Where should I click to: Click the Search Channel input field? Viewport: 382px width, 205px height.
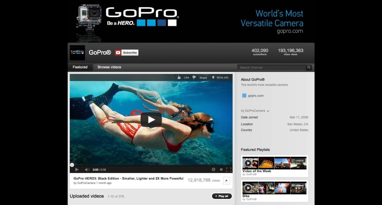click(x=272, y=67)
